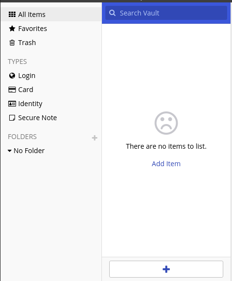This screenshot has width=232, height=281.
Task: Show Trash items via the label
Action: tap(27, 43)
